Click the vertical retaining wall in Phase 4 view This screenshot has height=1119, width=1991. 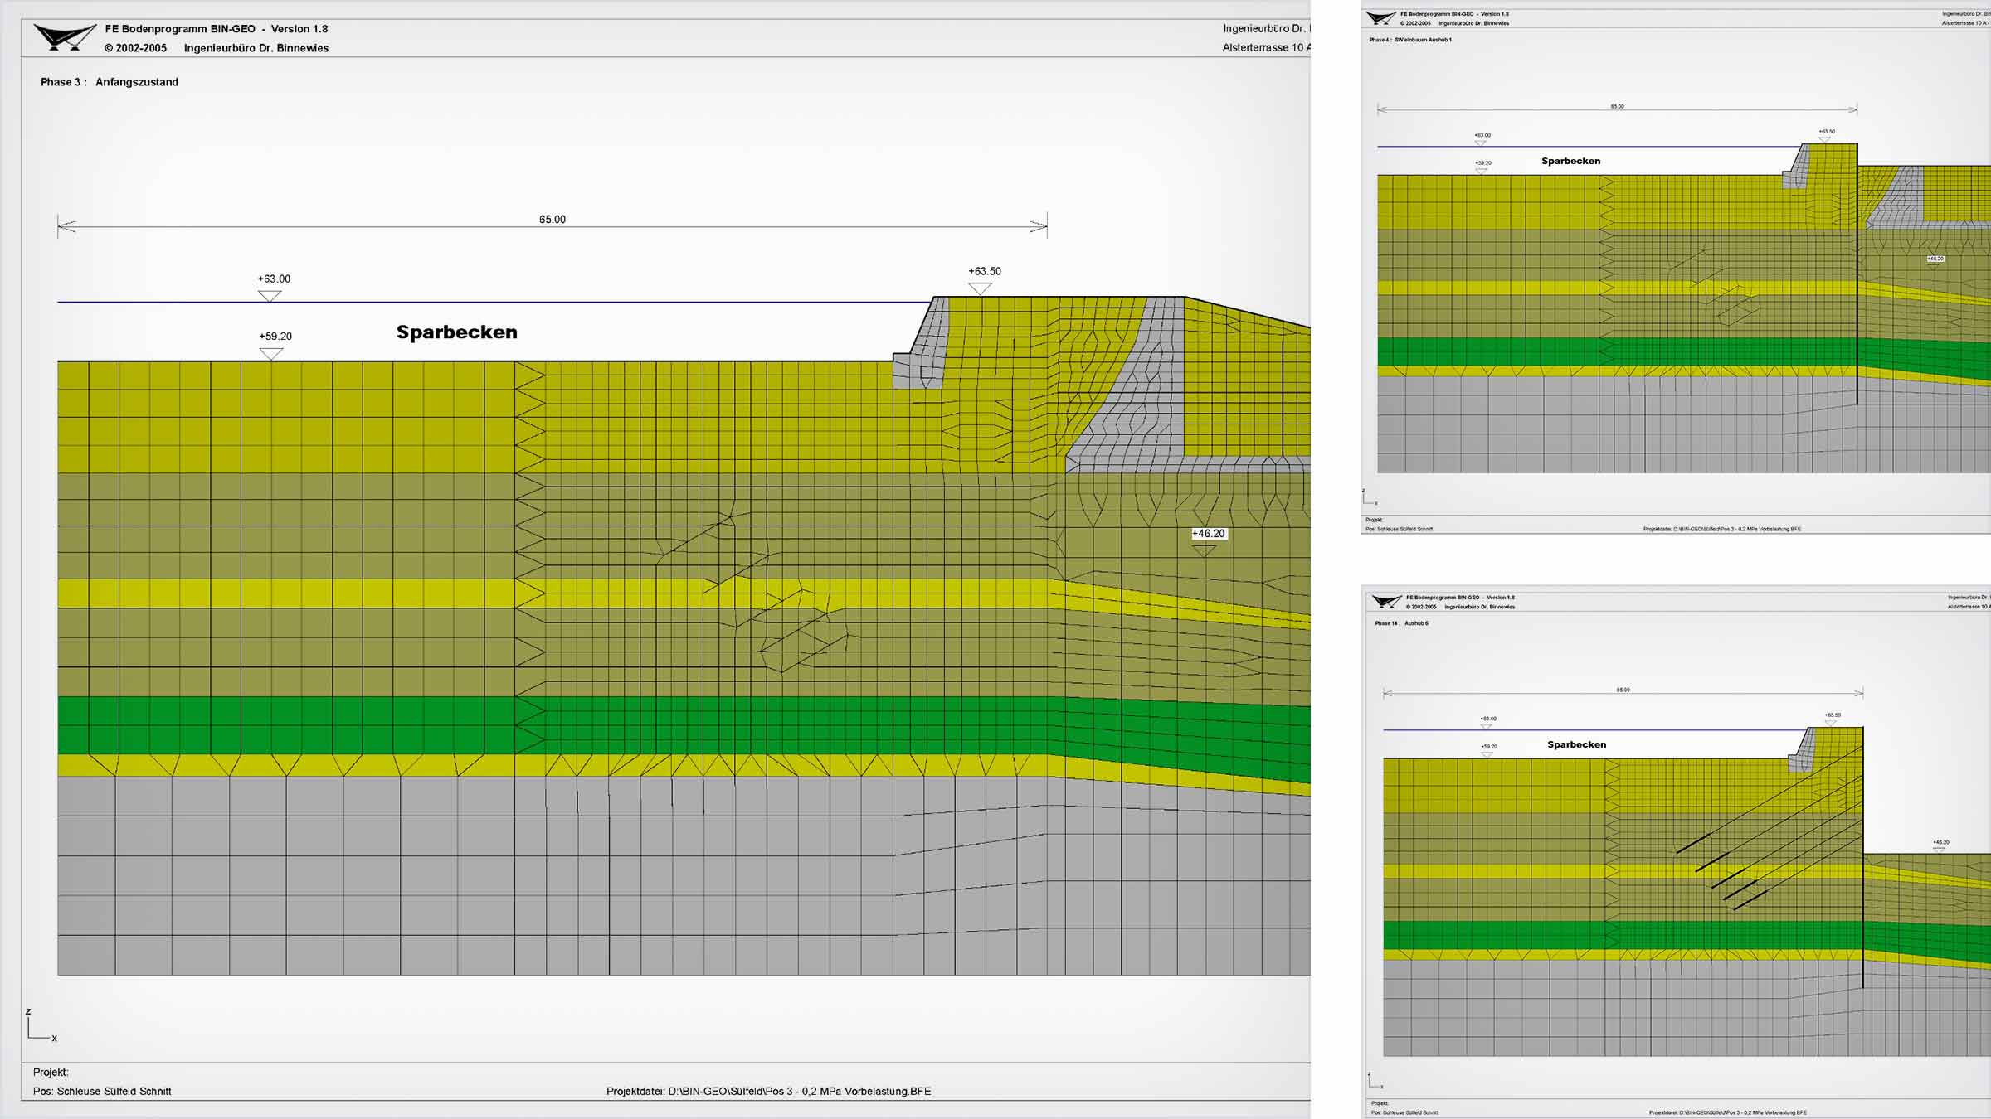pos(1857,274)
